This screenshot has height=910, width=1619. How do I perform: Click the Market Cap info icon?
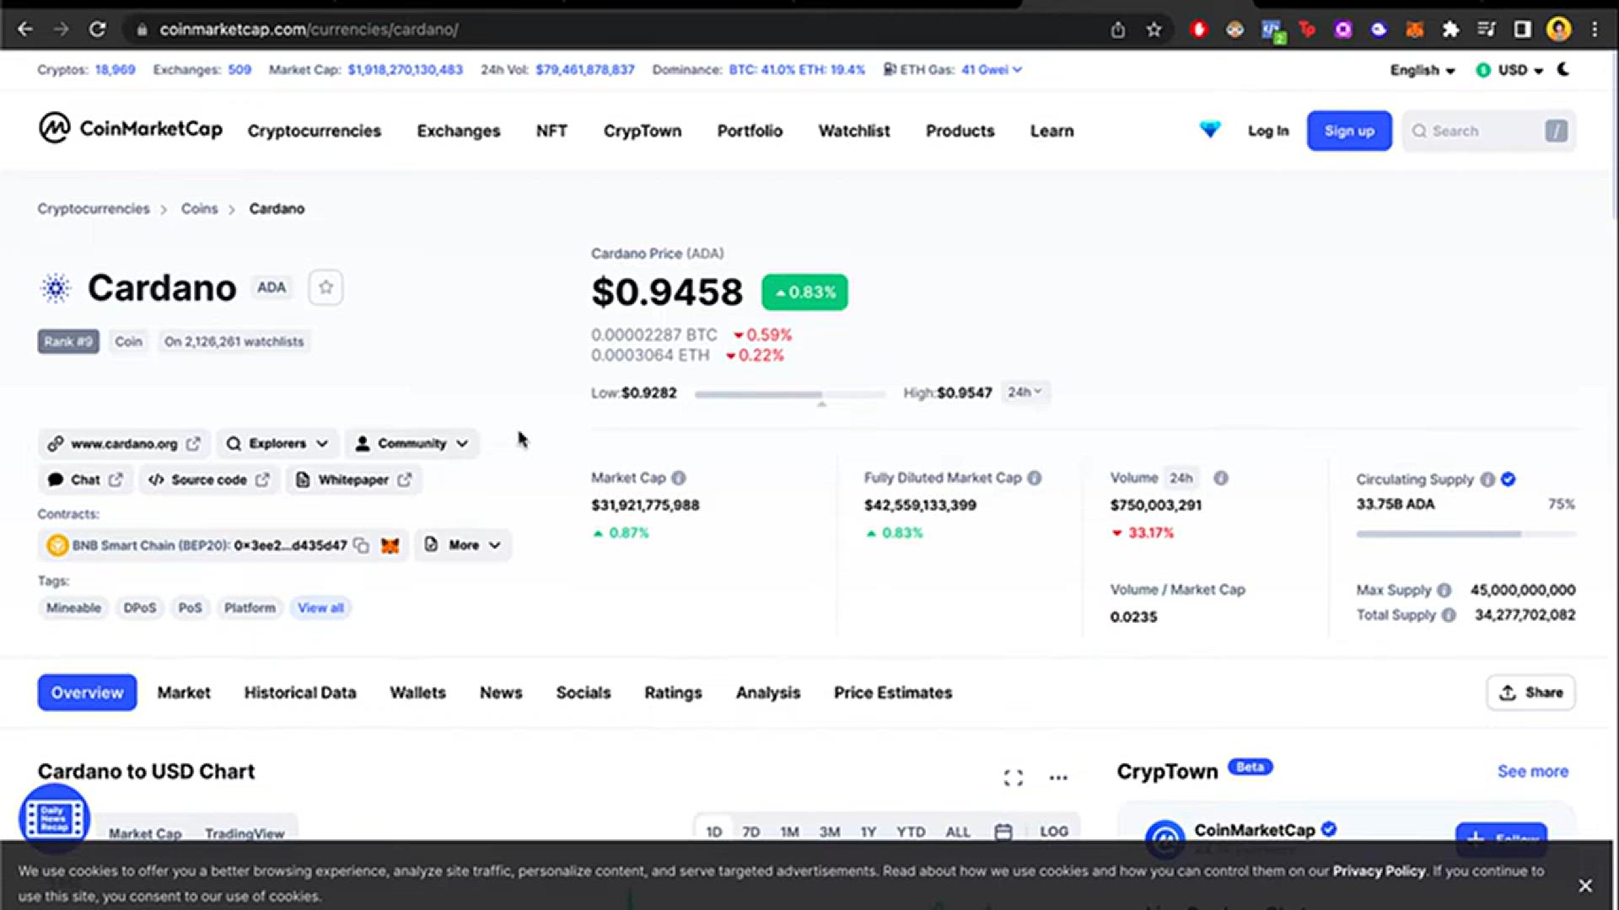tap(679, 479)
